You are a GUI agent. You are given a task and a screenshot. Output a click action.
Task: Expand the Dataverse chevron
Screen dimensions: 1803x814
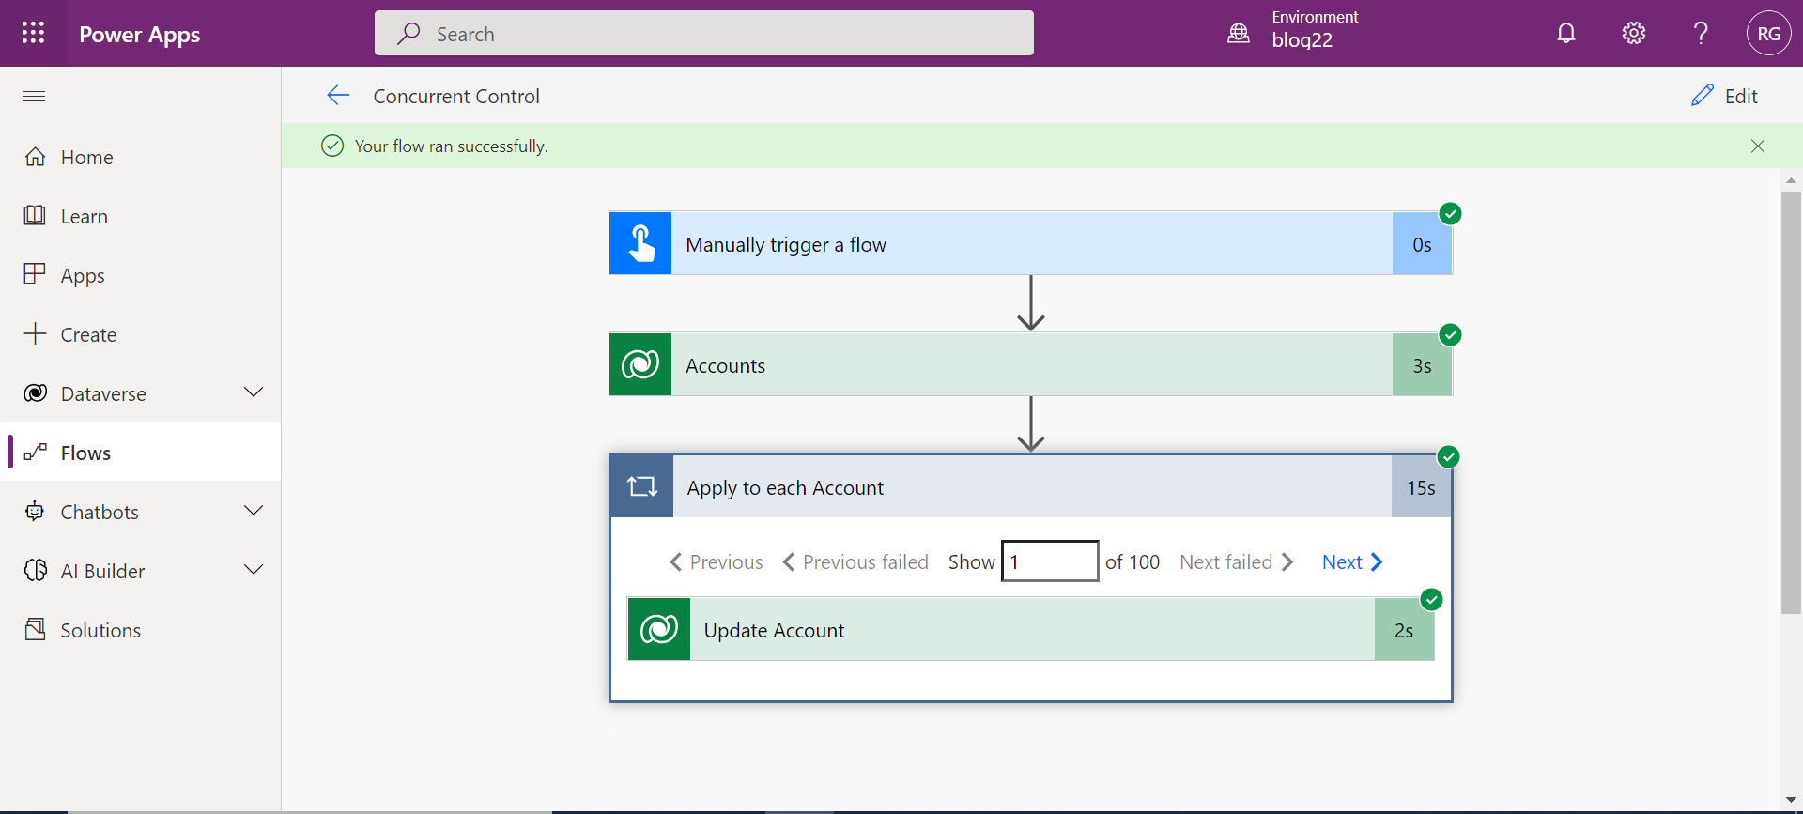[254, 392]
